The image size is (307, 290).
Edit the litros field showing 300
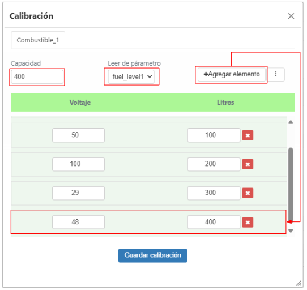click(214, 193)
